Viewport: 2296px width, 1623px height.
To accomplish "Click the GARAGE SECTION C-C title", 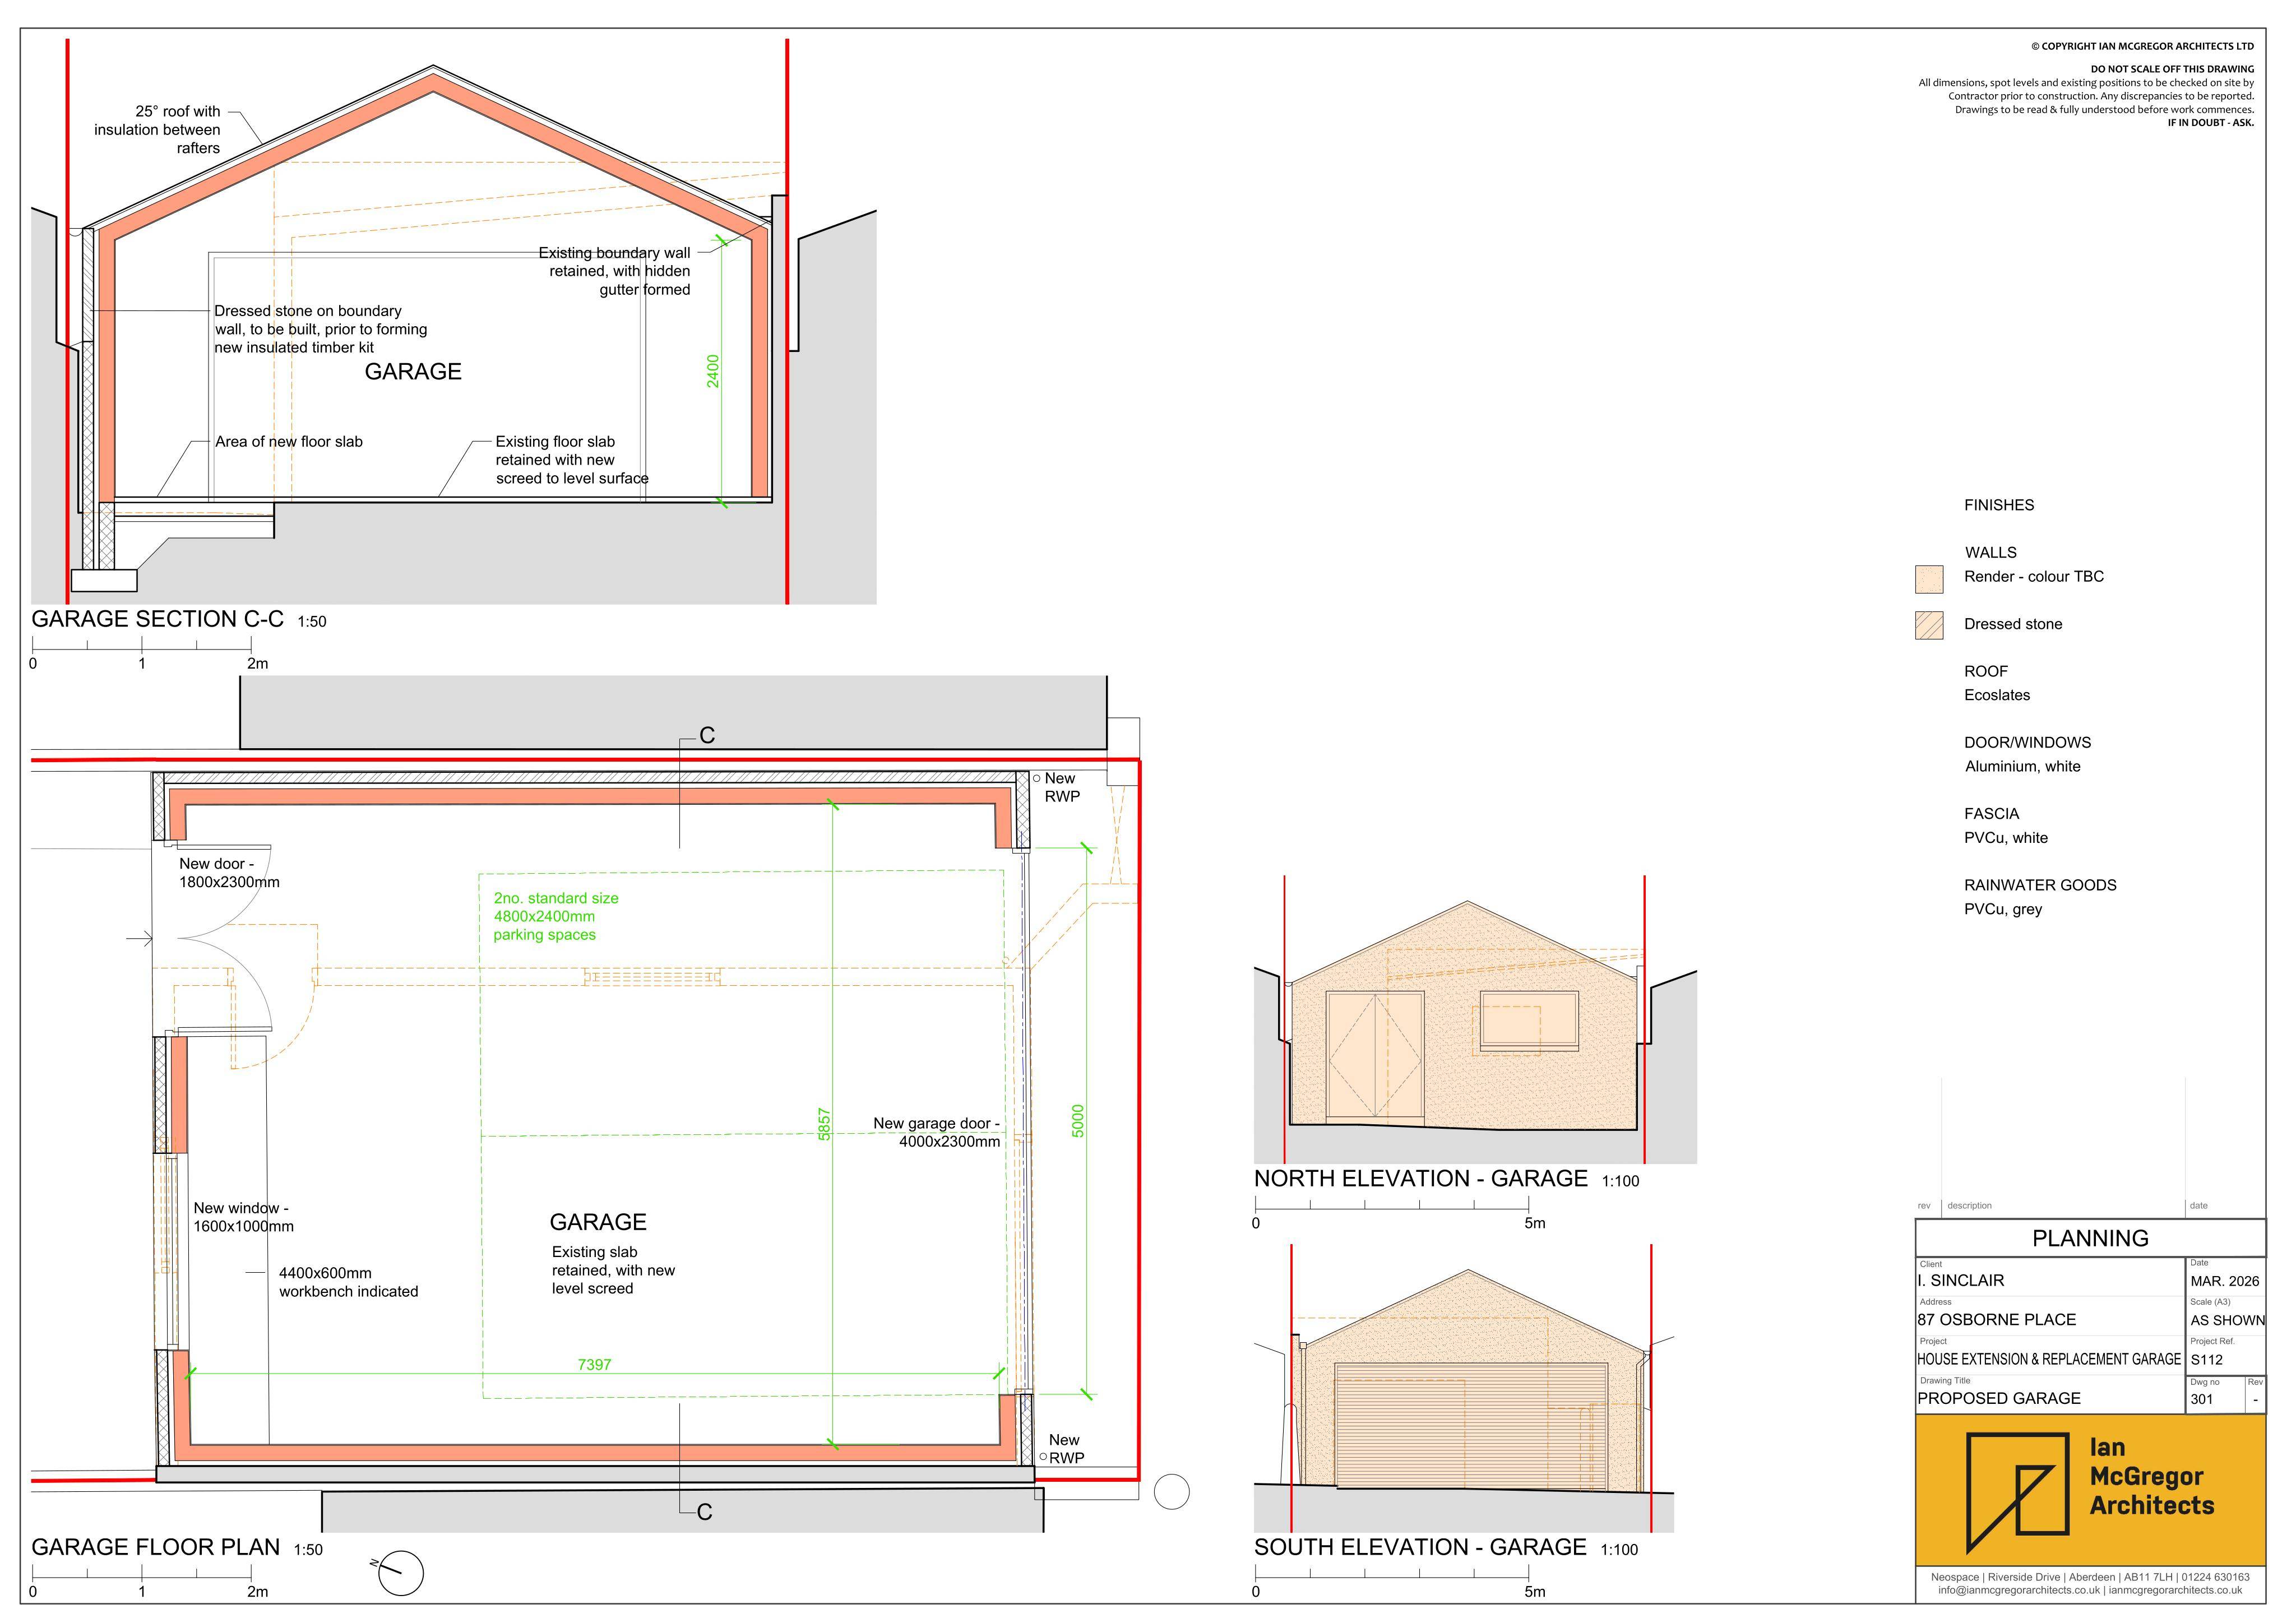I will (x=157, y=619).
